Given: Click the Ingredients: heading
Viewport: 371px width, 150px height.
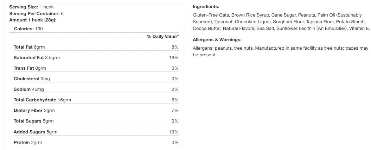Looking at the screenshot, I should click(x=206, y=7).
